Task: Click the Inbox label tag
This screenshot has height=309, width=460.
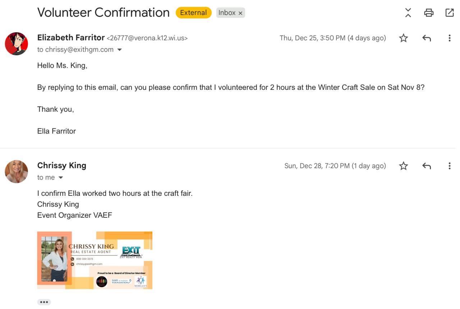Action: pyautogui.click(x=227, y=13)
